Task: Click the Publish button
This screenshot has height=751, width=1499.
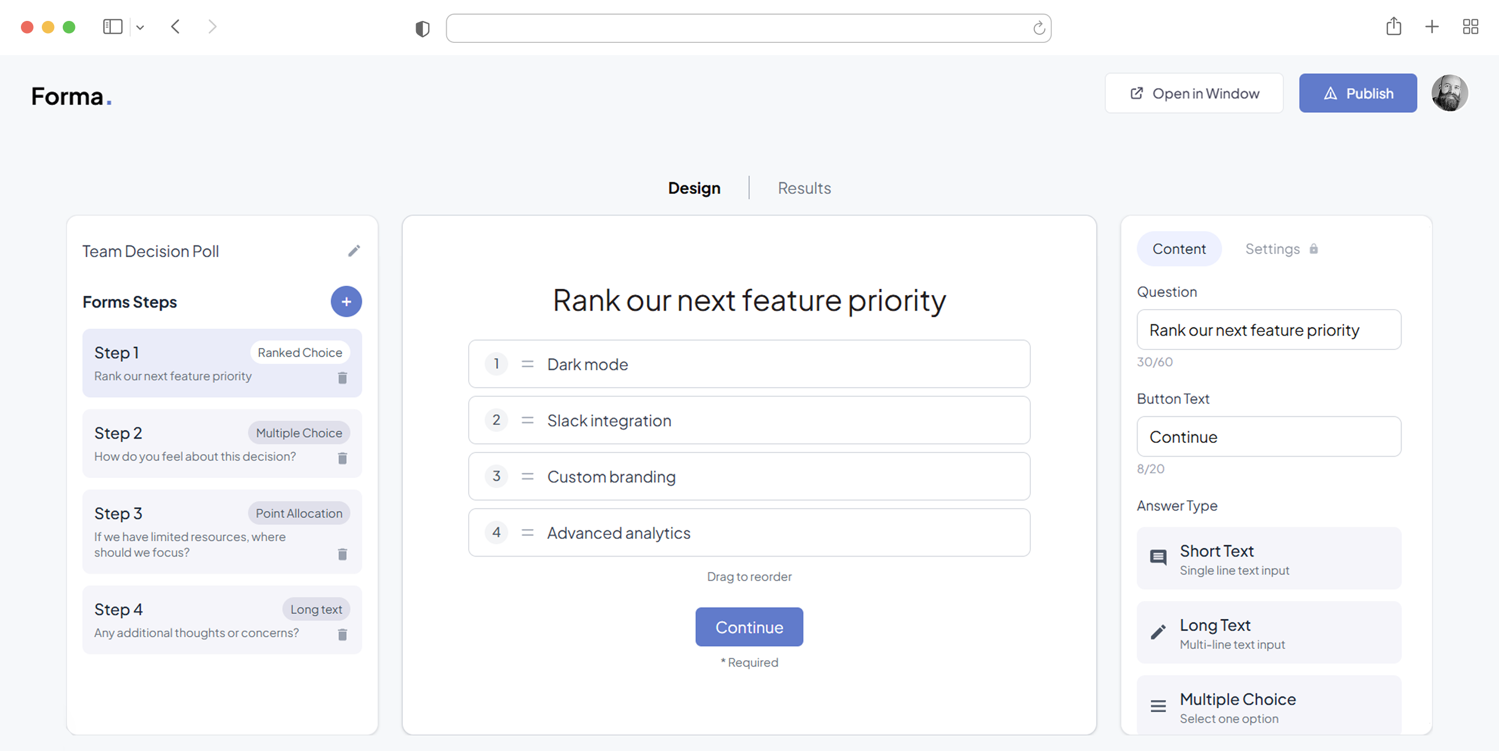Action: click(1357, 93)
